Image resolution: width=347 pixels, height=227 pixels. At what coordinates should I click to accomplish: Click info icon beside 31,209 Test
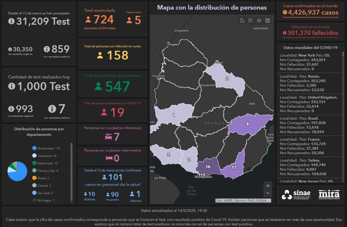(x=11, y=21)
